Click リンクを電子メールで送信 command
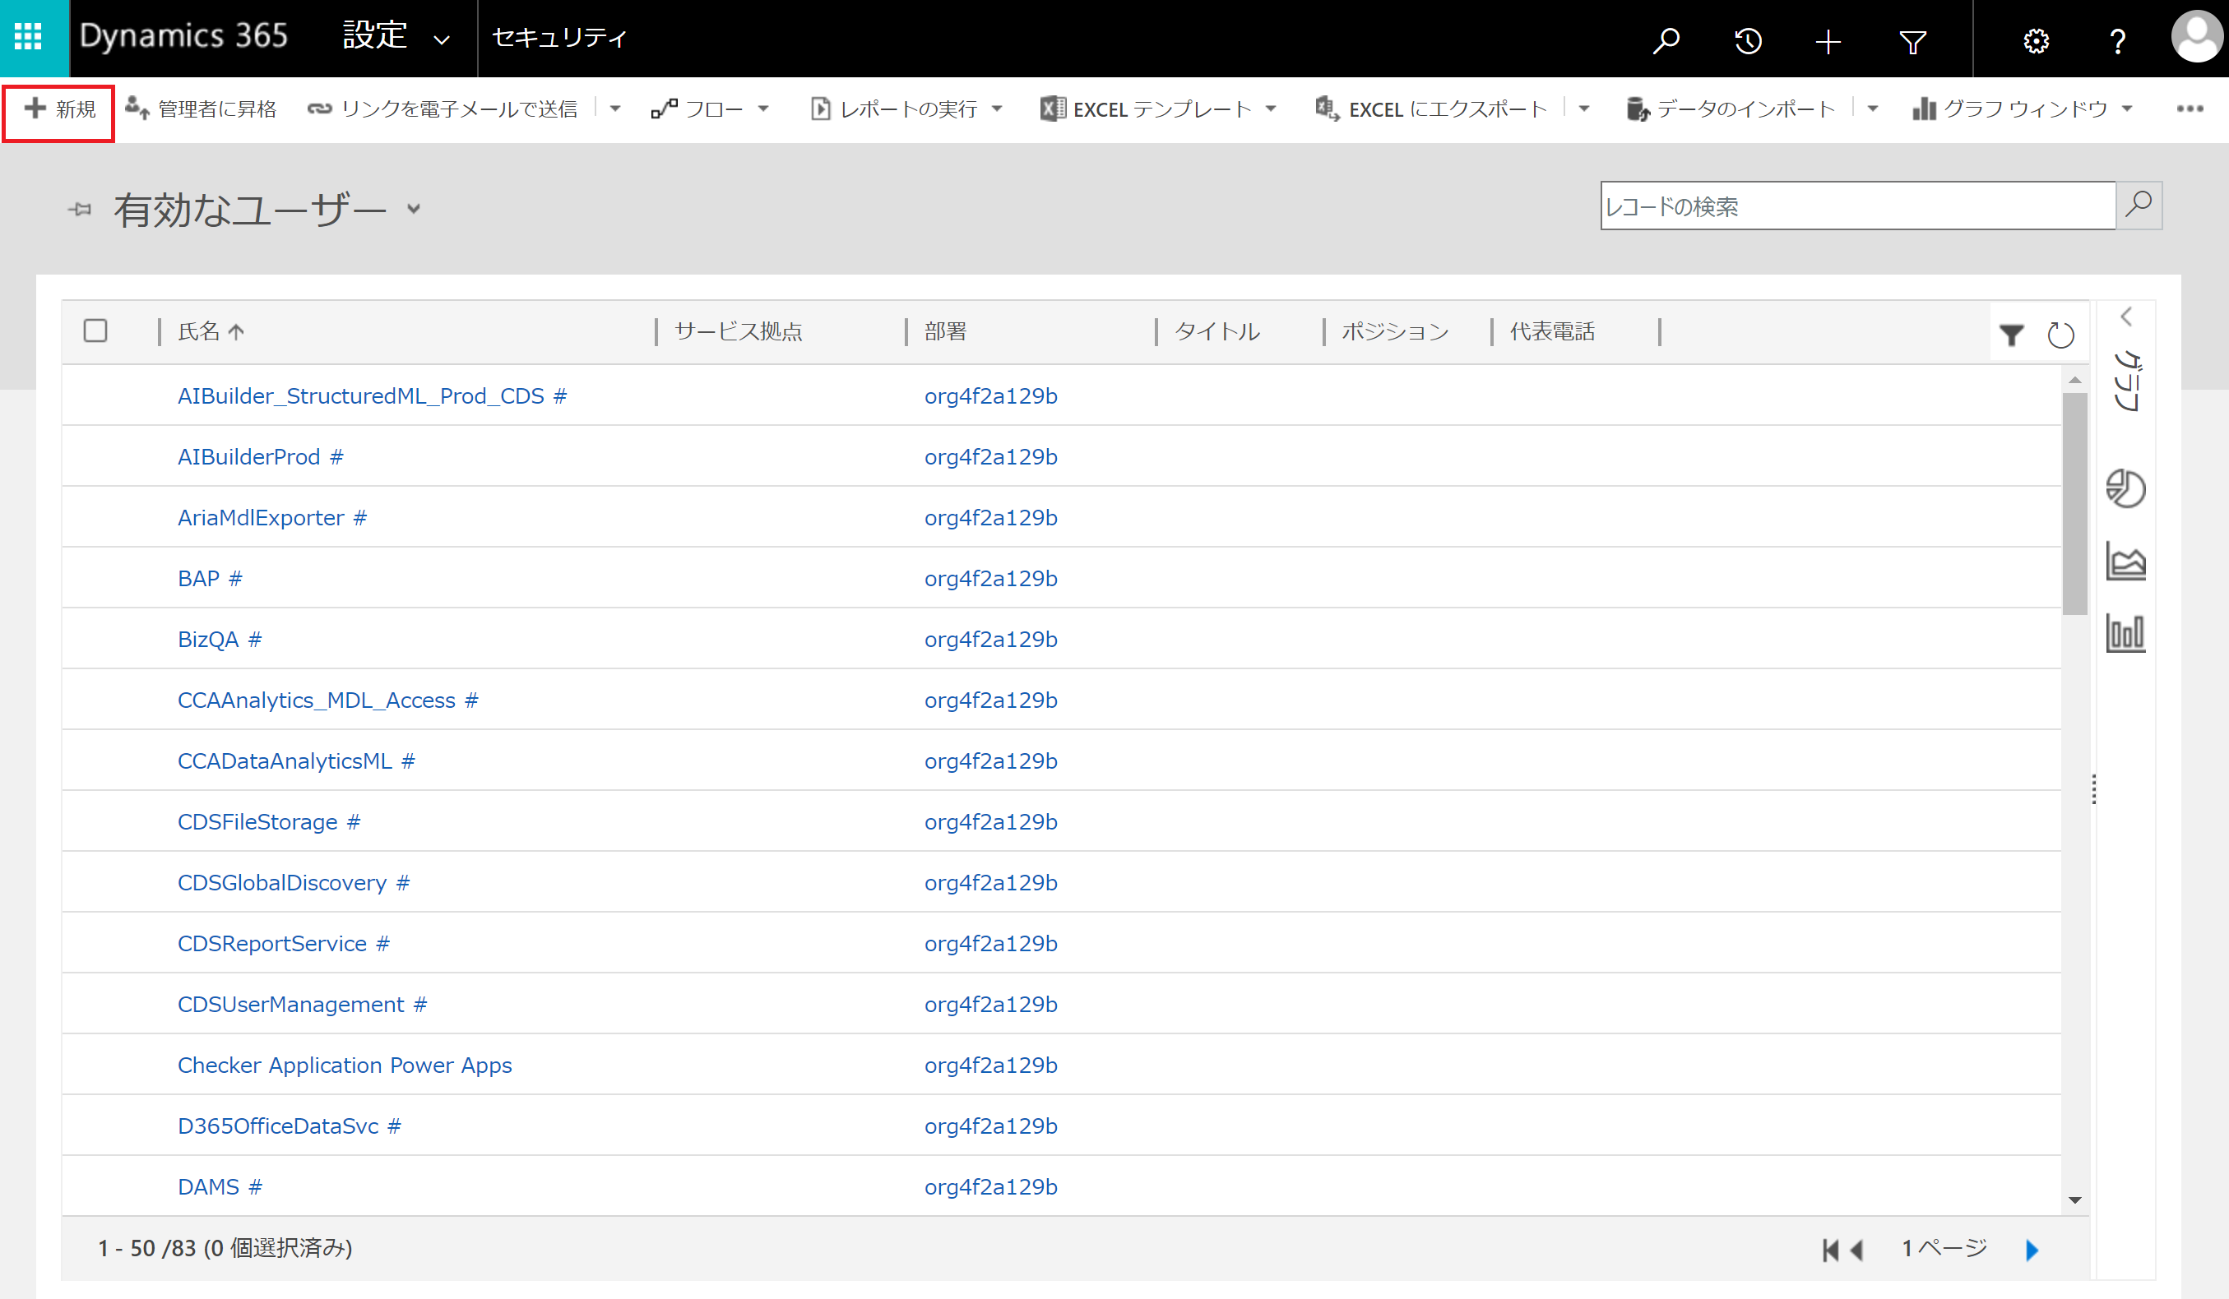2229x1299 pixels. [443, 109]
